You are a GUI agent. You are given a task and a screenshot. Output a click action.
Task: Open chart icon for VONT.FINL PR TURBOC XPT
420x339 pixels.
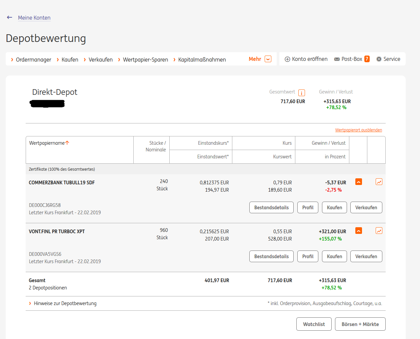[379, 231]
